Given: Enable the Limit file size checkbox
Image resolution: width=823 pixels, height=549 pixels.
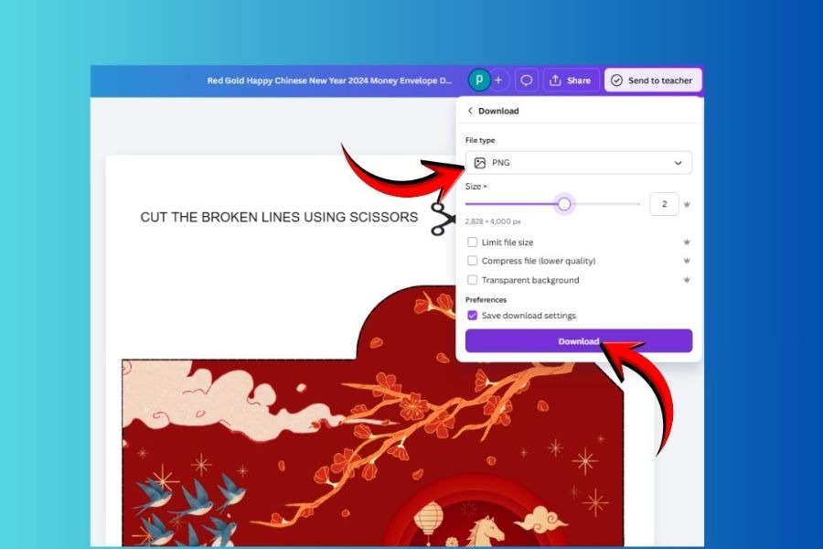Looking at the screenshot, I should click(473, 242).
